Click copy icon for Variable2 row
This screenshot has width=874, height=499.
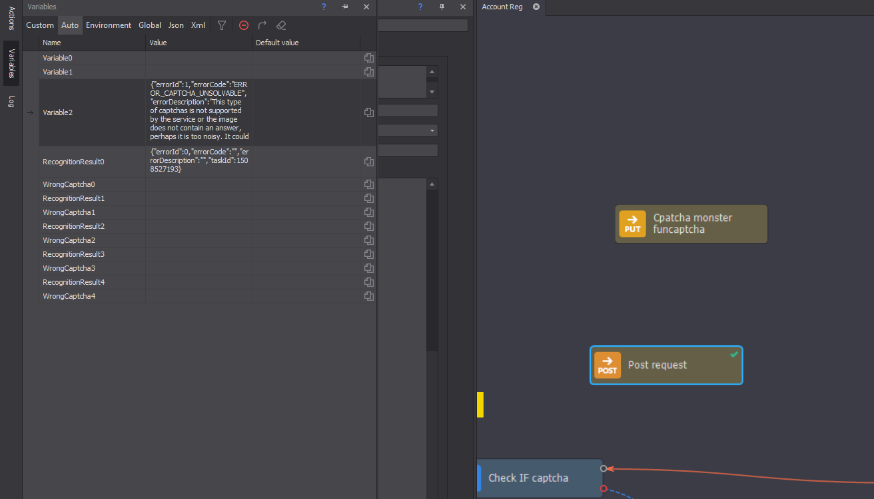(x=368, y=112)
